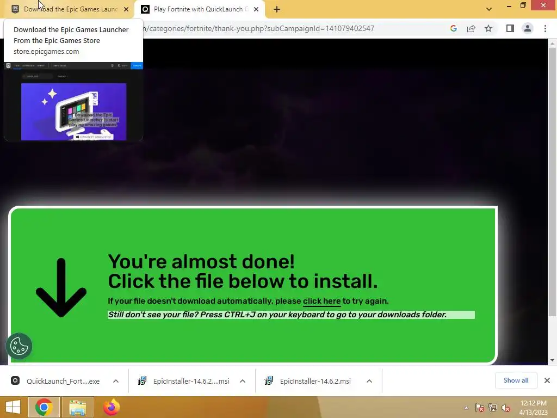Open the Windows Start menu
This screenshot has height=418, width=557.
click(13, 407)
